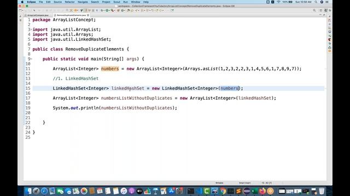Click the Wi-Fi status icon
The height and width of the screenshot is (196, 350).
(x=278, y=2)
